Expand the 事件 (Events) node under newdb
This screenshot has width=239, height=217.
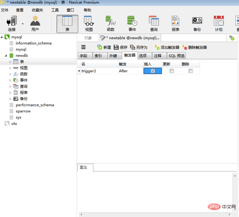[10, 80]
